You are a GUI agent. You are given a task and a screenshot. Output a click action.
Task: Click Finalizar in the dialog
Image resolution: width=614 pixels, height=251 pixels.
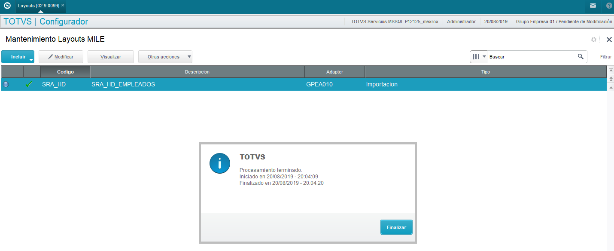click(x=396, y=227)
